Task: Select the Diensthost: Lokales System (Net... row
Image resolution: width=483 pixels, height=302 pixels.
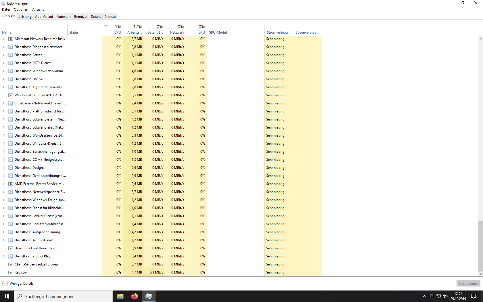Action: pyautogui.click(x=161, y=119)
